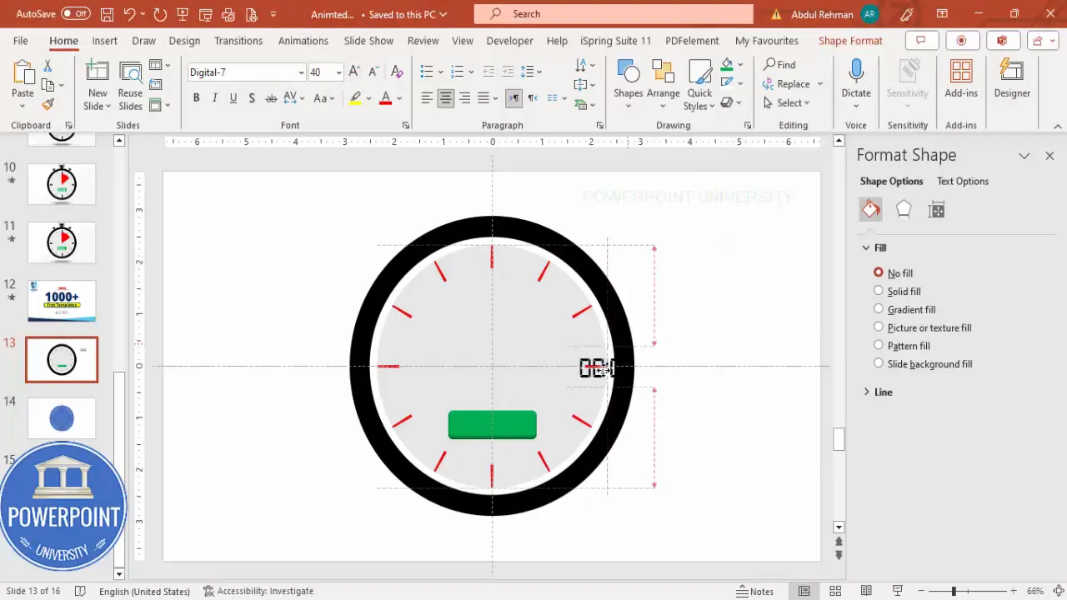This screenshot has height=600, width=1067.
Task: Select slide 14 thumbnail in slide panel
Action: point(62,417)
